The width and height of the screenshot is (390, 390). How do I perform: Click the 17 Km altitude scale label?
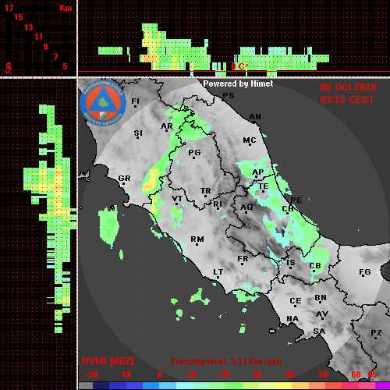[x=9, y=8]
